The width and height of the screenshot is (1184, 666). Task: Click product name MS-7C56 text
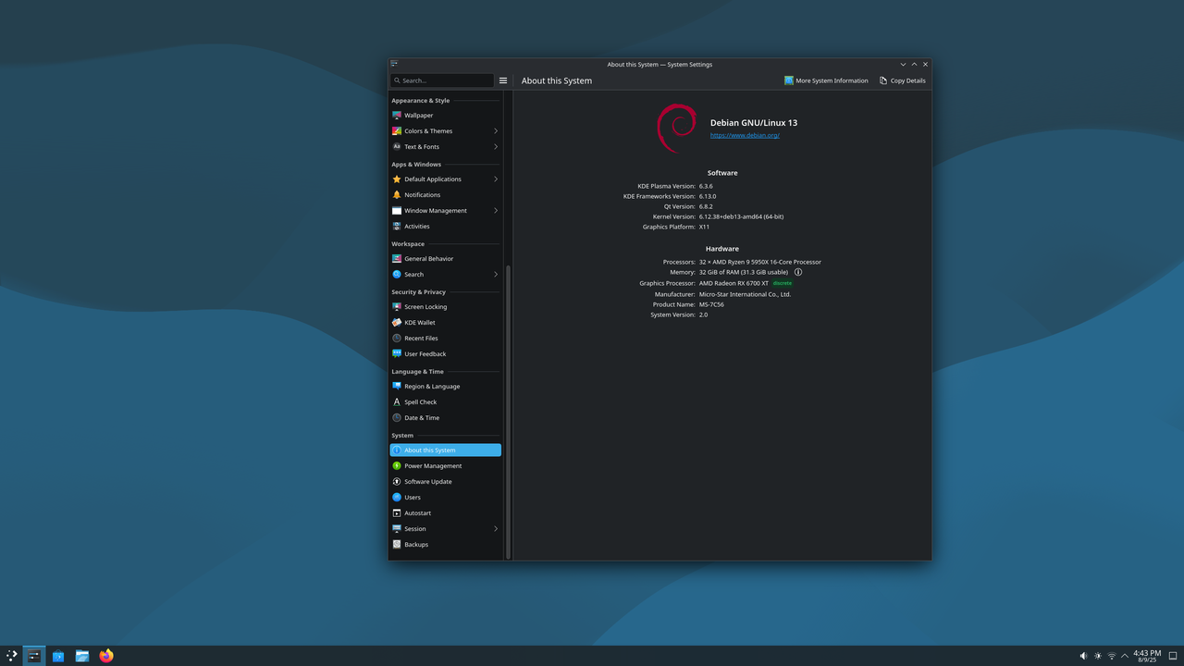click(x=711, y=304)
